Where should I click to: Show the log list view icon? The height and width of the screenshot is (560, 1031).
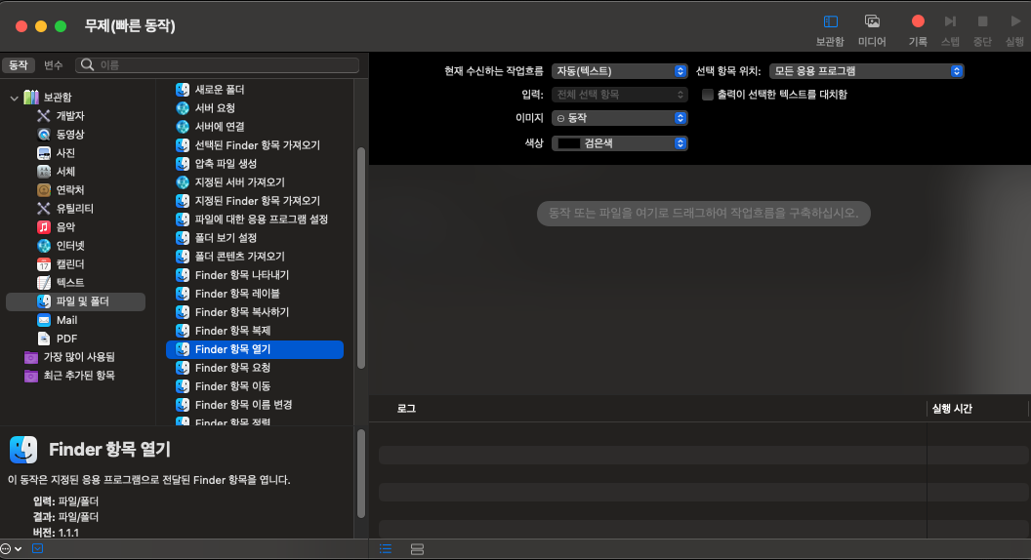(x=386, y=549)
